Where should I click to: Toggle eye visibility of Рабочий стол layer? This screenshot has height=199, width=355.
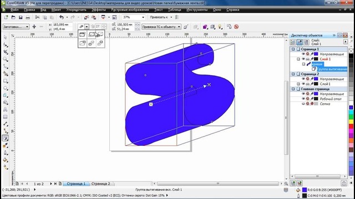tap(303, 98)
